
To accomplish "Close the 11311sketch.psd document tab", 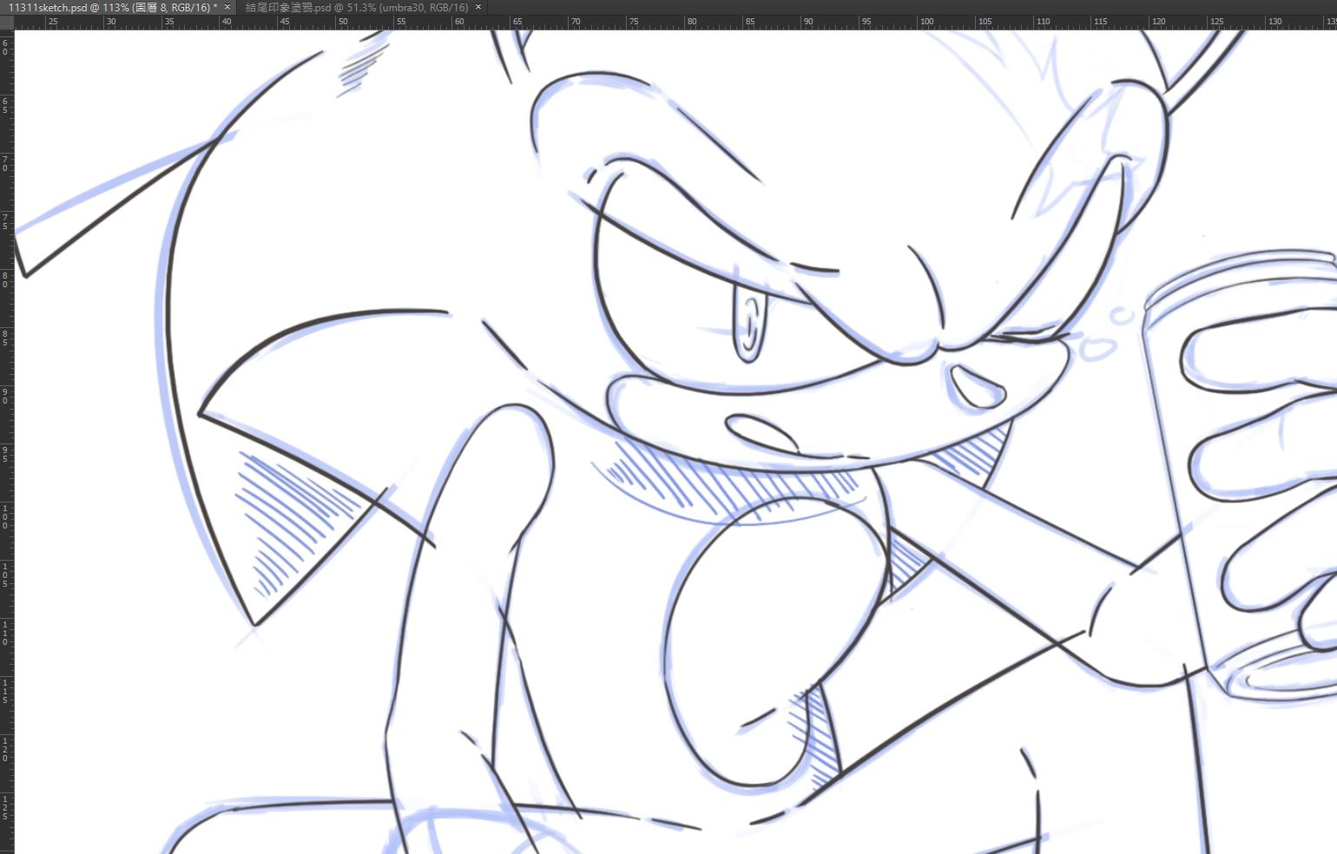I will (227, 7).
